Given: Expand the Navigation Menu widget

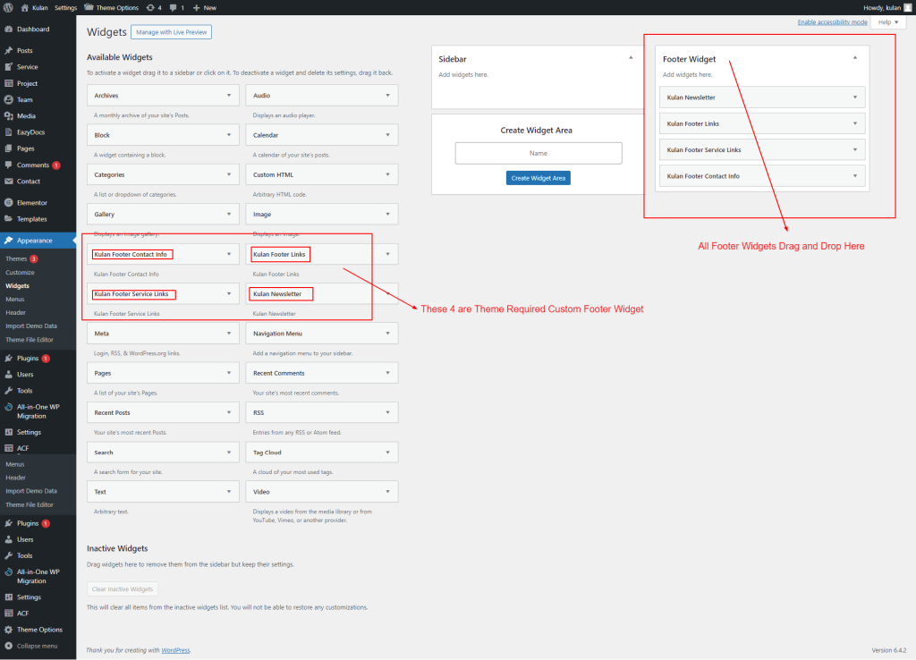Looking at the screenshot, I should (388, 334).
